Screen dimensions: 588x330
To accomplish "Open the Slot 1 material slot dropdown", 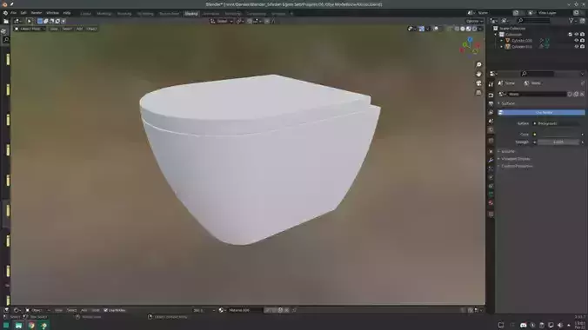I will (204, 310).
